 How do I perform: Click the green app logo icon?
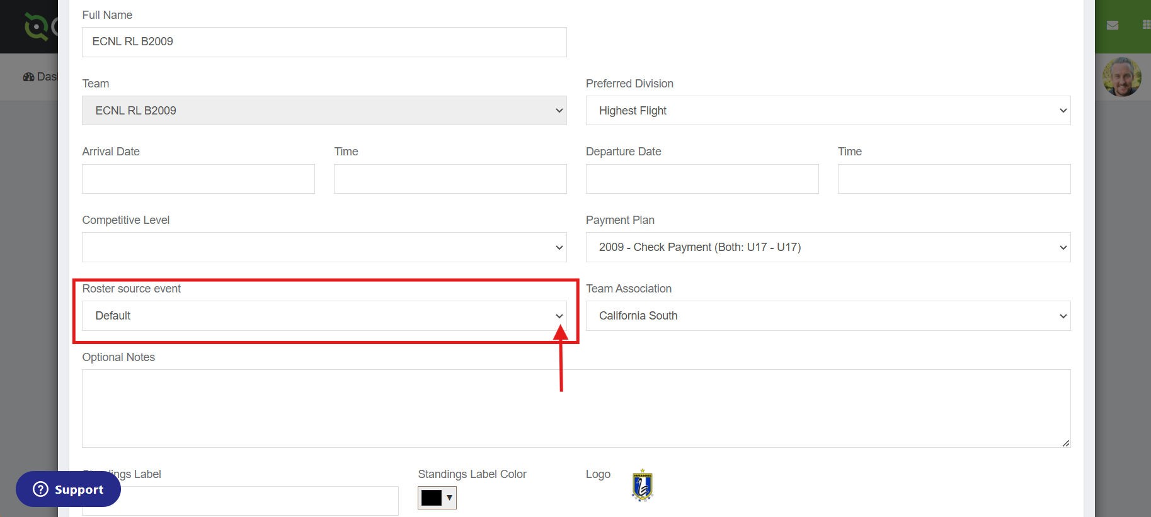pyautogui.click(x=37, y=26)
